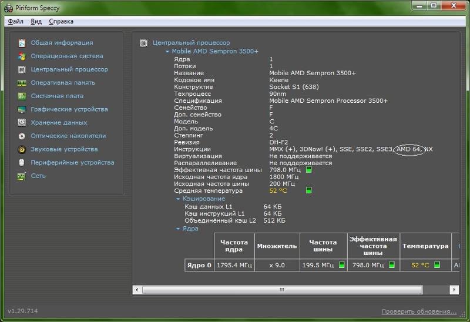Click the 90nm техпроцесс value
470x322 pixels.
click(277, 94)
